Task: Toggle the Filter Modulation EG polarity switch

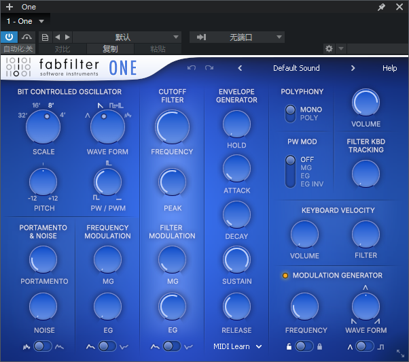Action: click(x=172, y=346)
